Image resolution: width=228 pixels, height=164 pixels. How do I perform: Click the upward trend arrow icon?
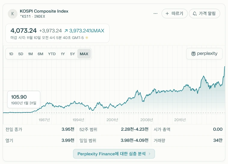(66, 31)
